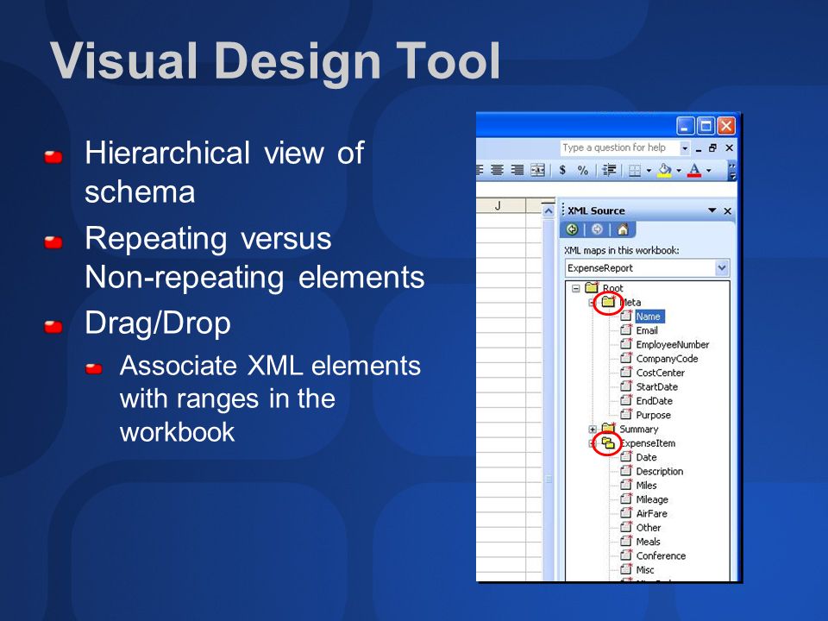The width and height of the screenshot is (828, 621).
Task: Click the scroll up arrow of the worksheet
Action: coord(549,211)
